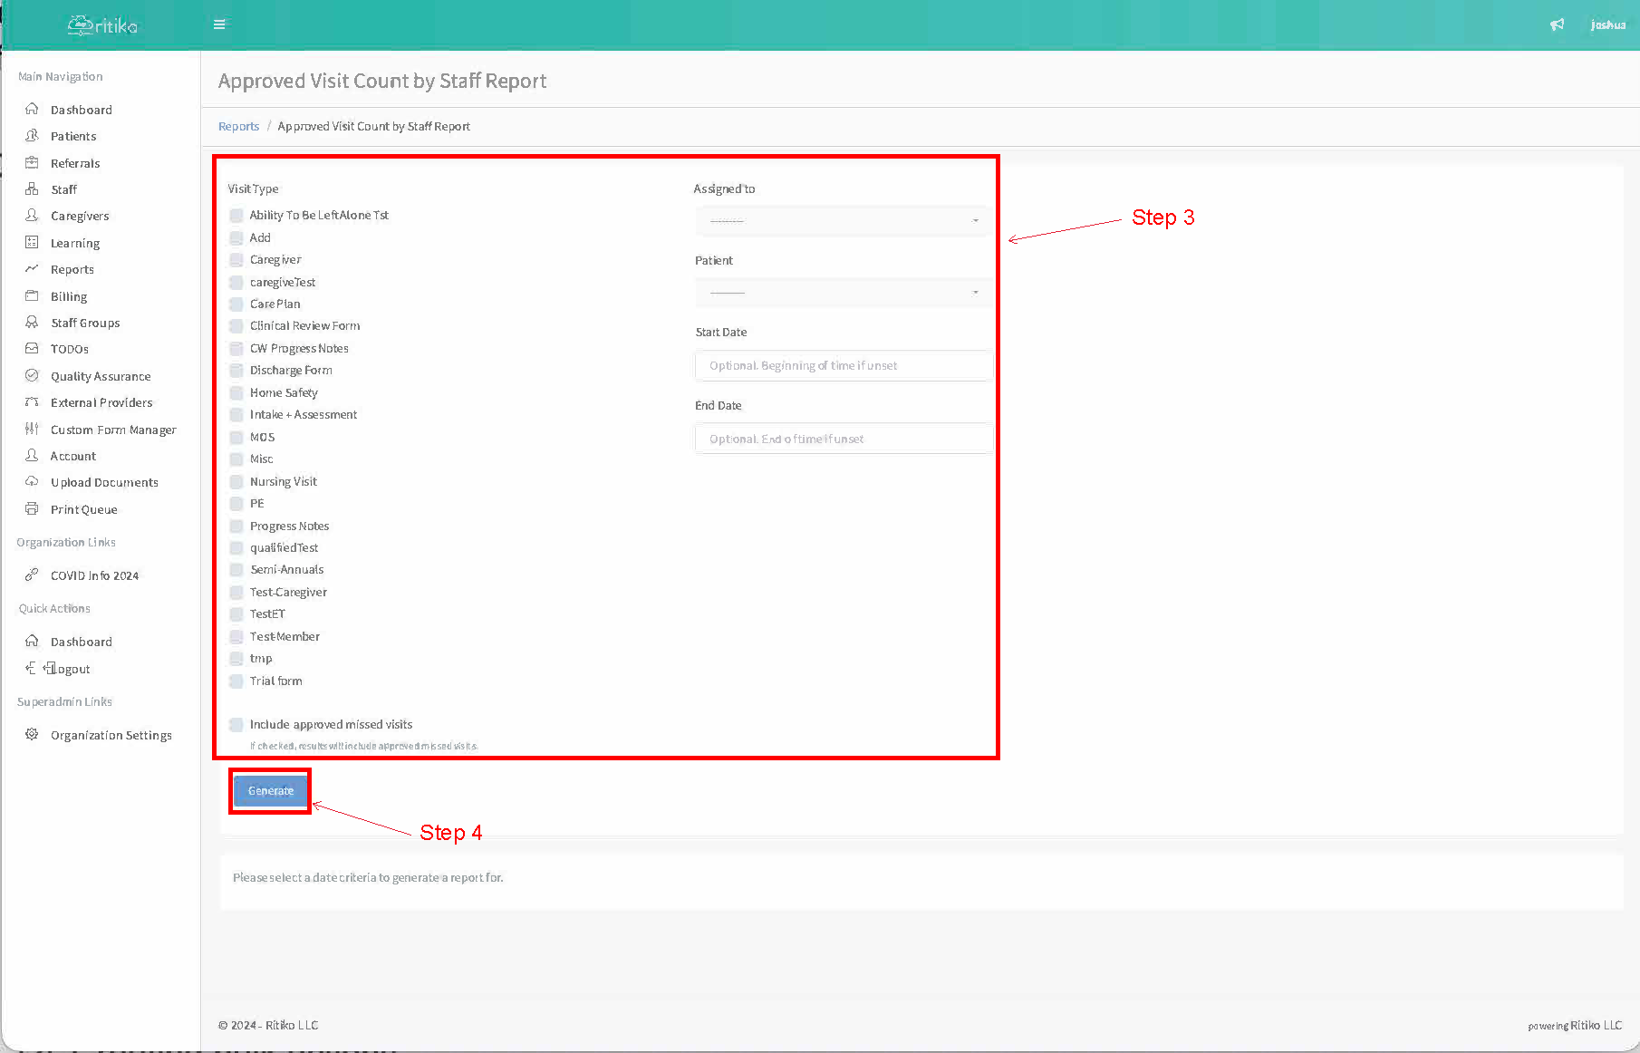Click the Billing icon in sidebar
1640x1053 pixels.
(x=32, y=296)
